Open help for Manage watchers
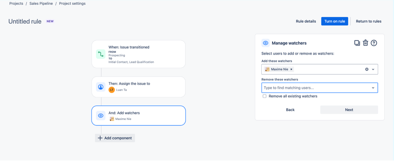 point(374,43)
